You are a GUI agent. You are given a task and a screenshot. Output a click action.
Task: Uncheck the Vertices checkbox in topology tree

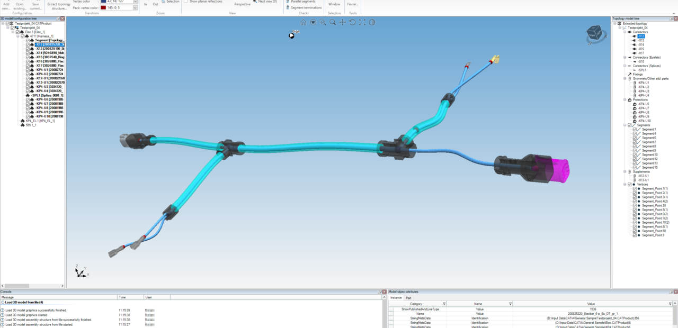pyautogui.click(x=630, y=185)
